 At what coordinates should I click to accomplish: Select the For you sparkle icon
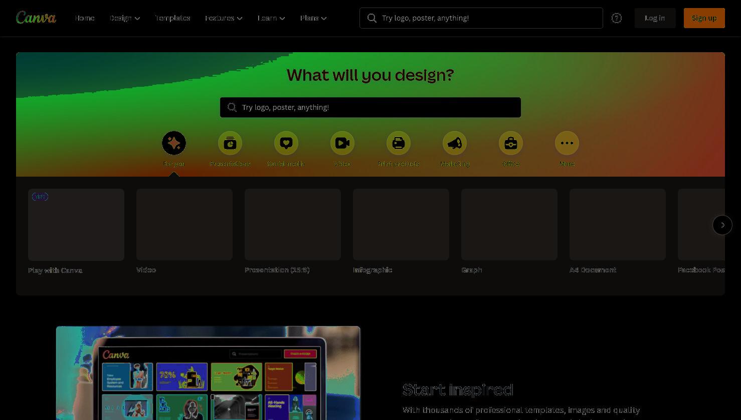click(x=174, y=143)
